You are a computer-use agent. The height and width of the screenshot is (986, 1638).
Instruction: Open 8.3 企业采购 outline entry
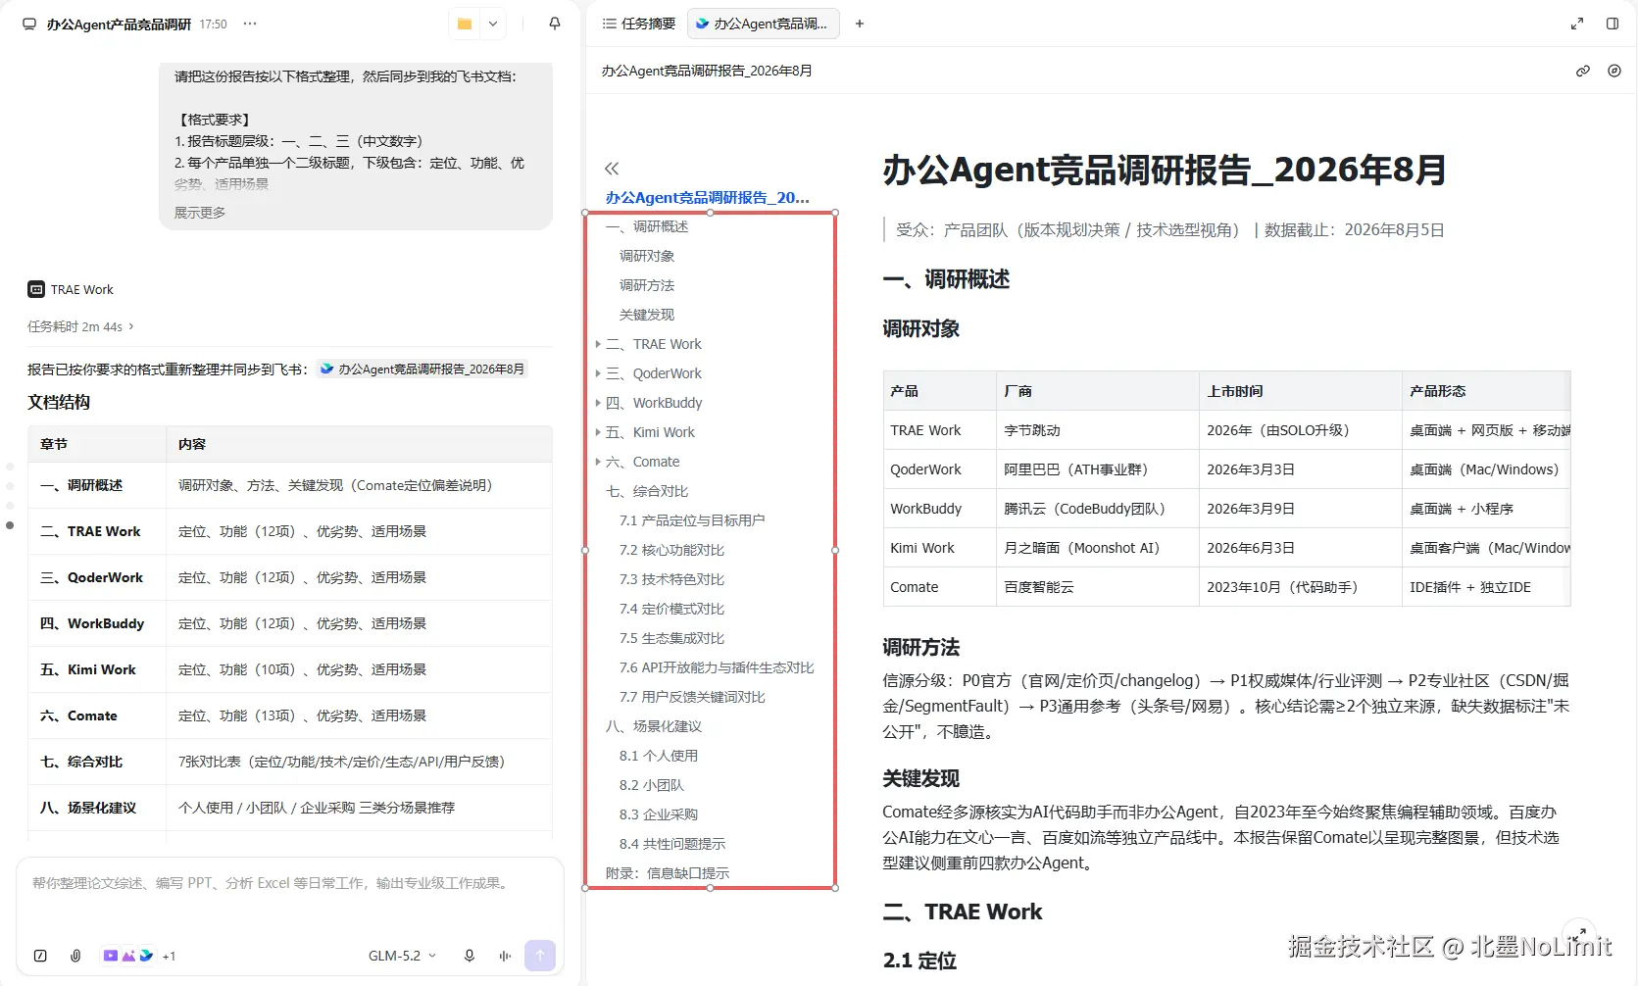tap(659, 814)
